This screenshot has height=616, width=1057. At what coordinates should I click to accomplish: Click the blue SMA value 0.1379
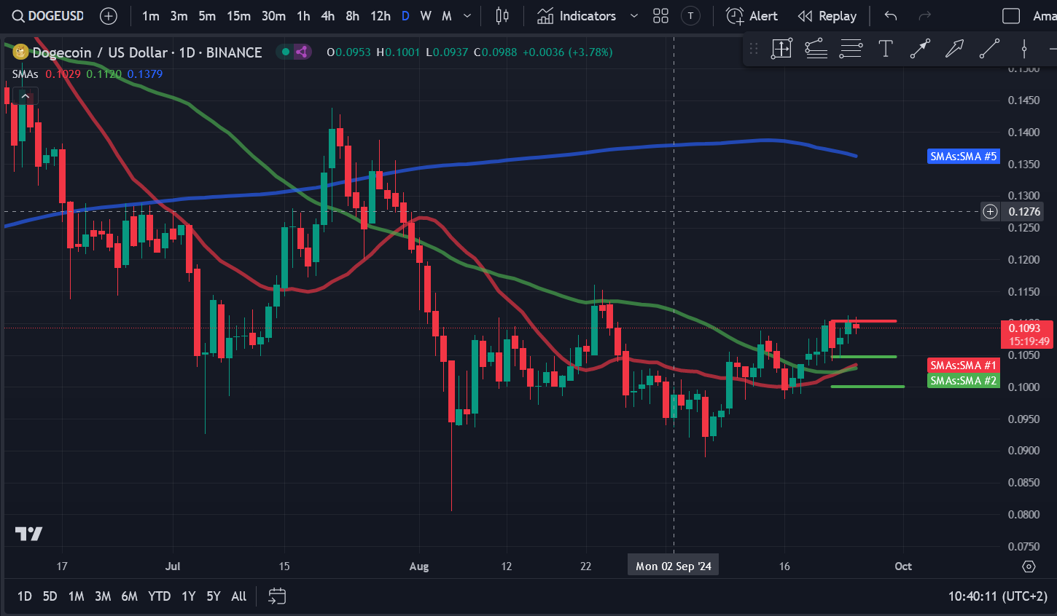pyautogui.click(x=144, y=74)
